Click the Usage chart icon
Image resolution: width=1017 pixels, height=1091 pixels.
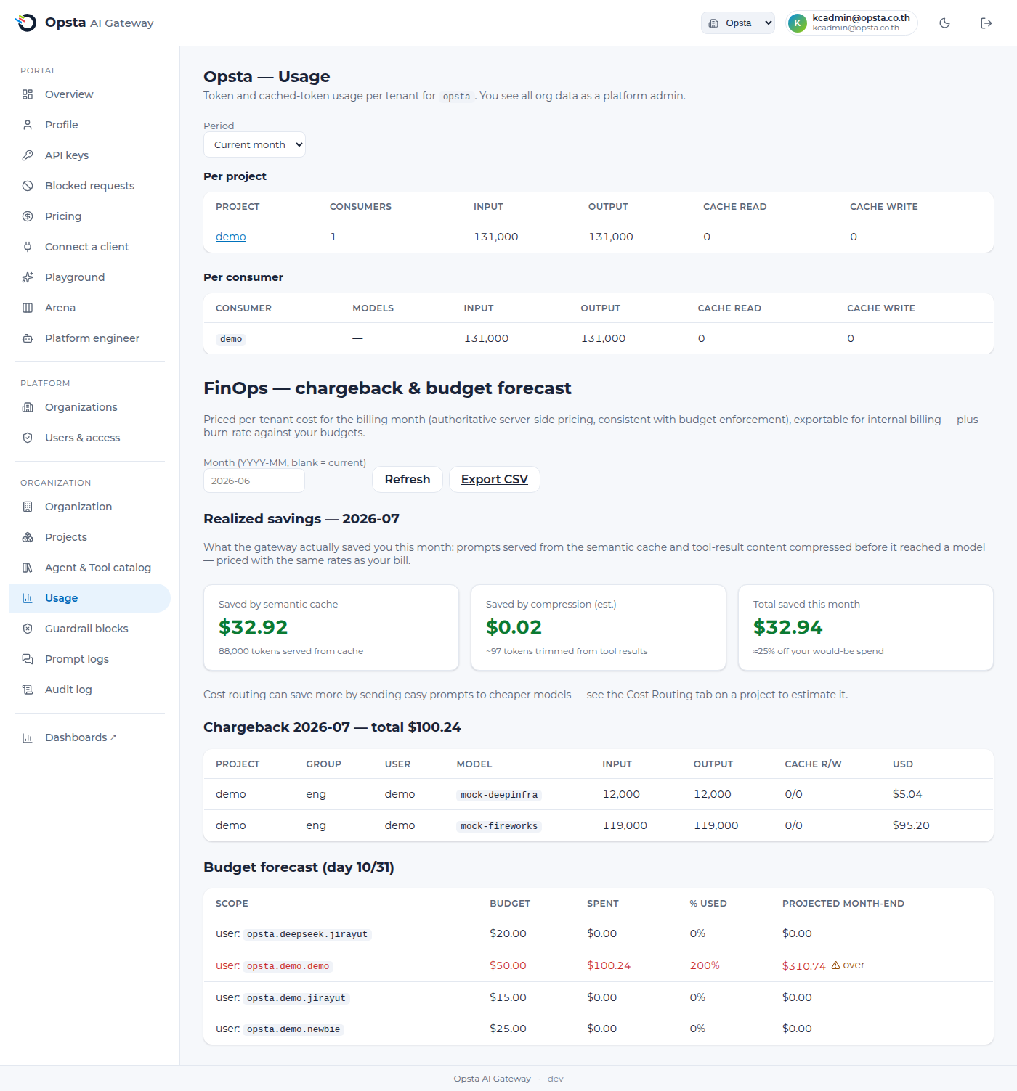[28, 598]
